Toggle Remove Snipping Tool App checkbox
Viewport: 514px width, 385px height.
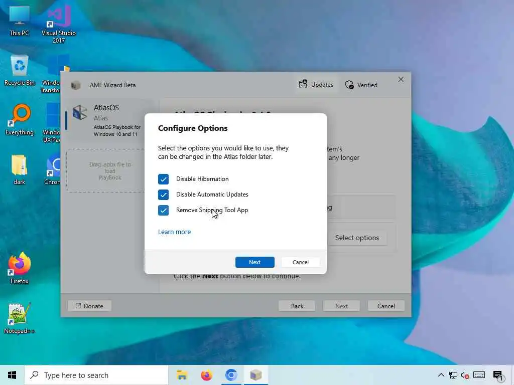coord(163,210)
